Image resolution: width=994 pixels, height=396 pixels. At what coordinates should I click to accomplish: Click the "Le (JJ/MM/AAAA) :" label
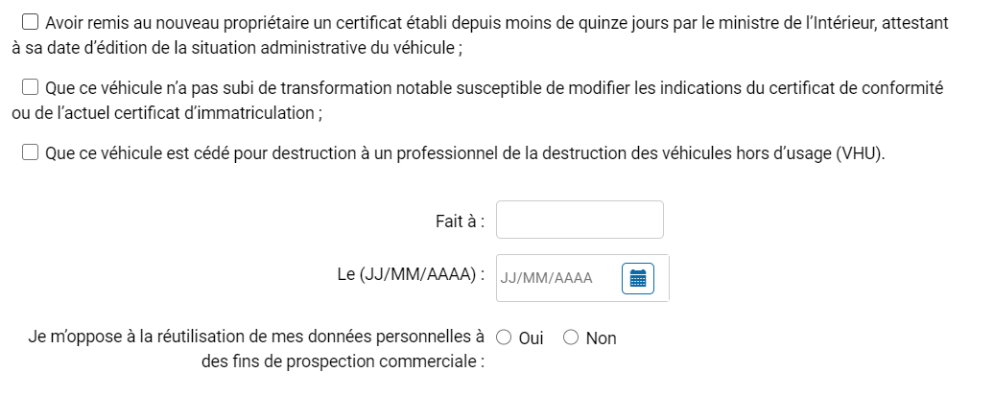tap(411, 275)
